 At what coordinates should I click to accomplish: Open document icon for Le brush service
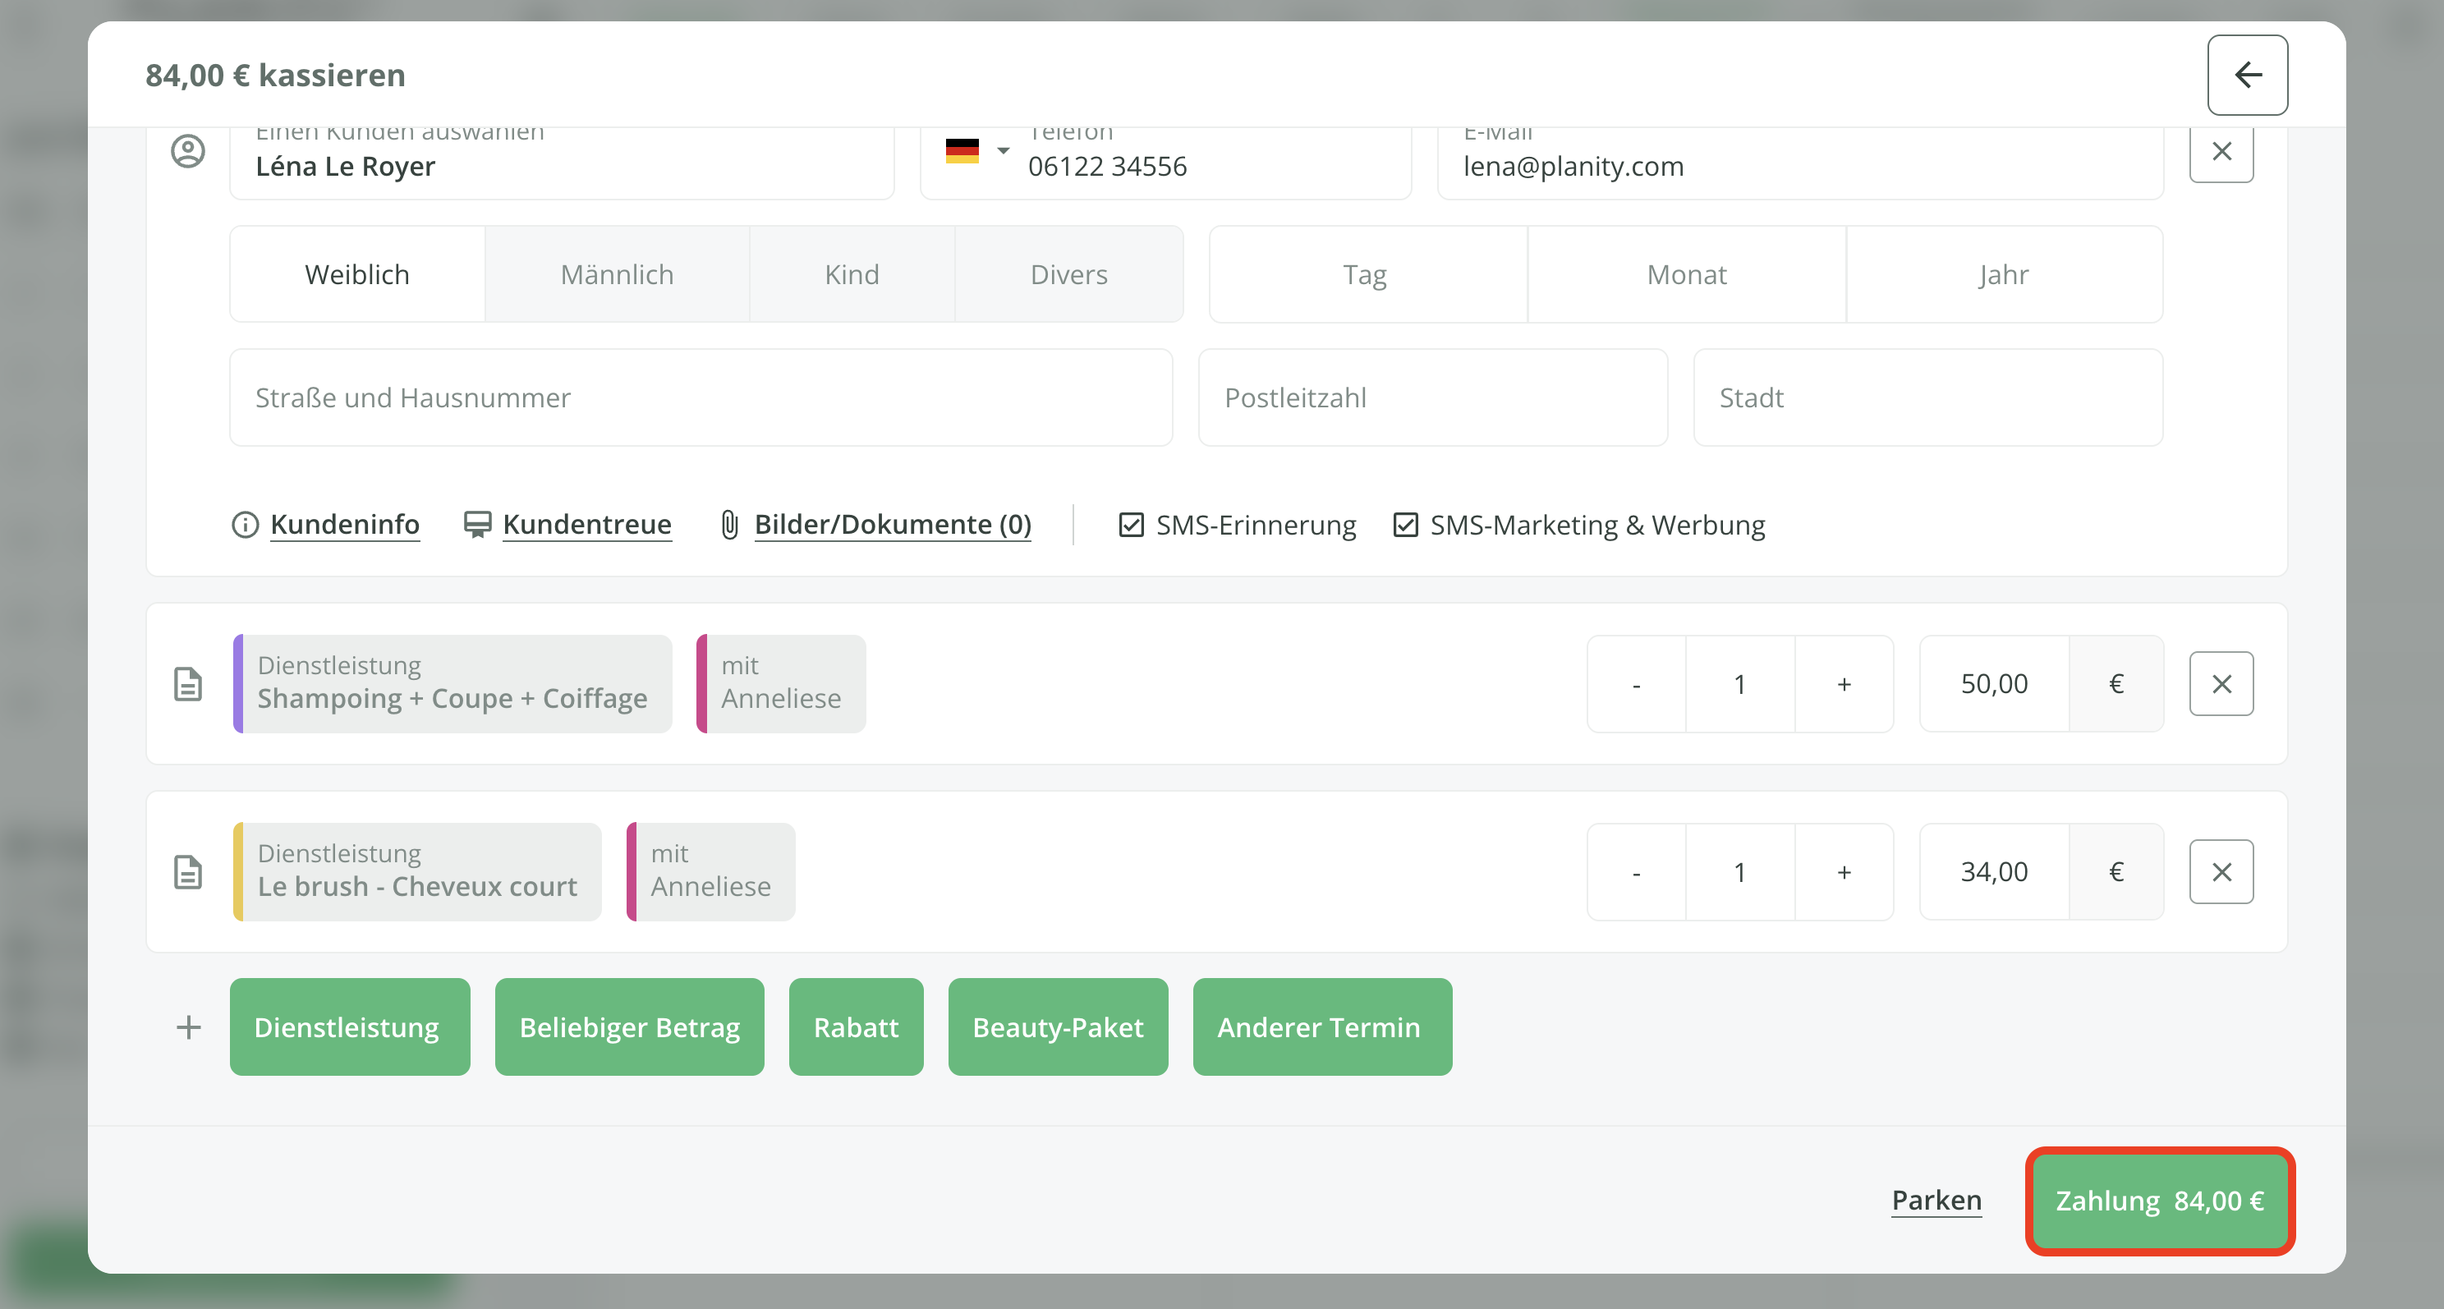[x=188, y=872]
